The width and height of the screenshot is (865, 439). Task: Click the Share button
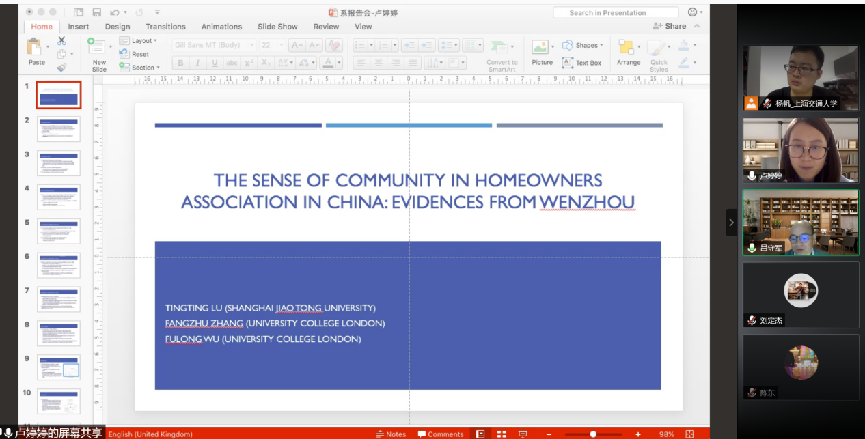670,26
